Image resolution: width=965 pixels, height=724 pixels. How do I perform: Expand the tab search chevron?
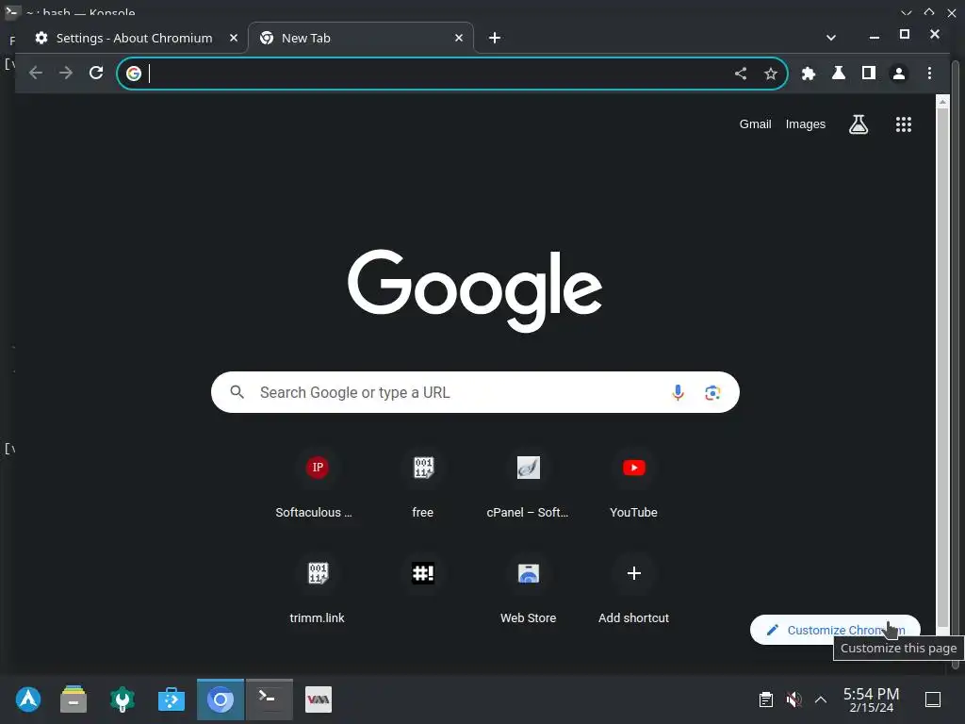click(x=831, y=38)
